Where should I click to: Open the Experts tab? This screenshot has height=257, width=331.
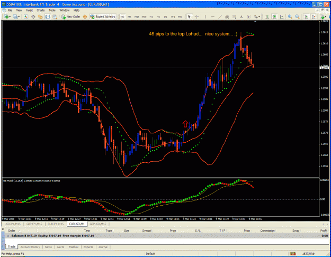88,247
